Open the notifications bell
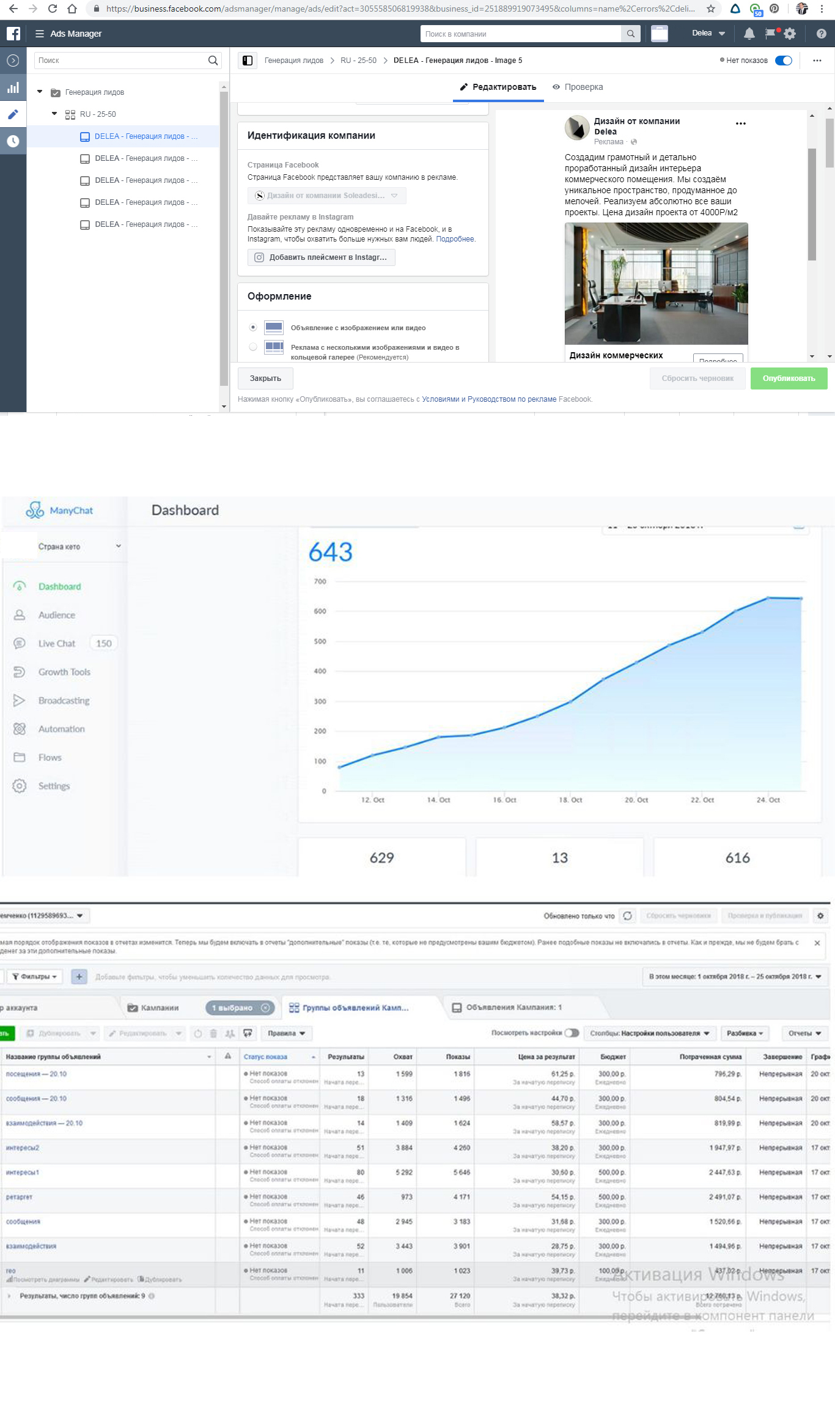The image size is (835, 1410). pos(749,34)
